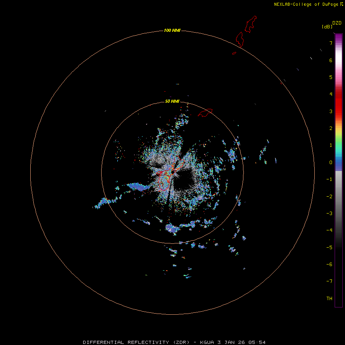The width and height of the screenshot is (345, 345).
Task: Click the 5 value on the dB scale
Action: tap(331, 77)
